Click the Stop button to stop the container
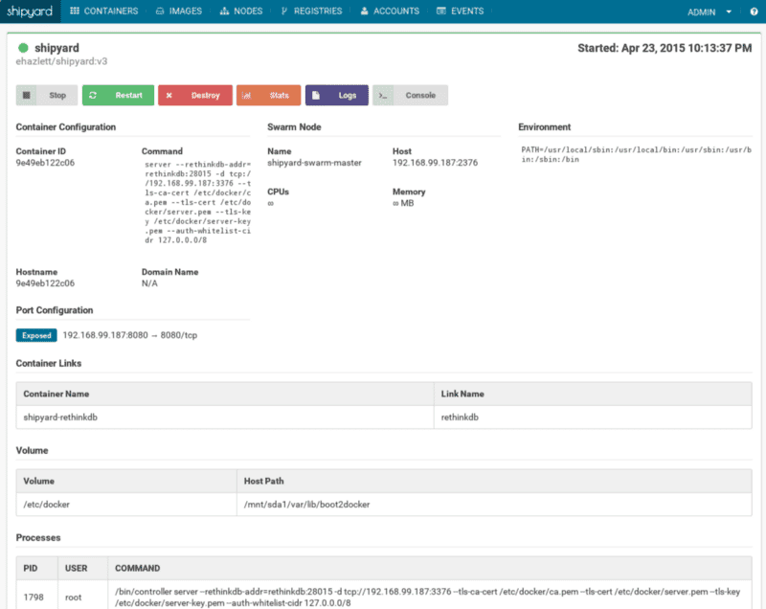The image size is (766, 609). pos(46,95)
